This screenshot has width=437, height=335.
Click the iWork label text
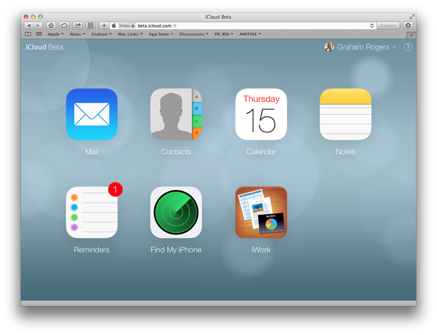(x=261, y=249)
